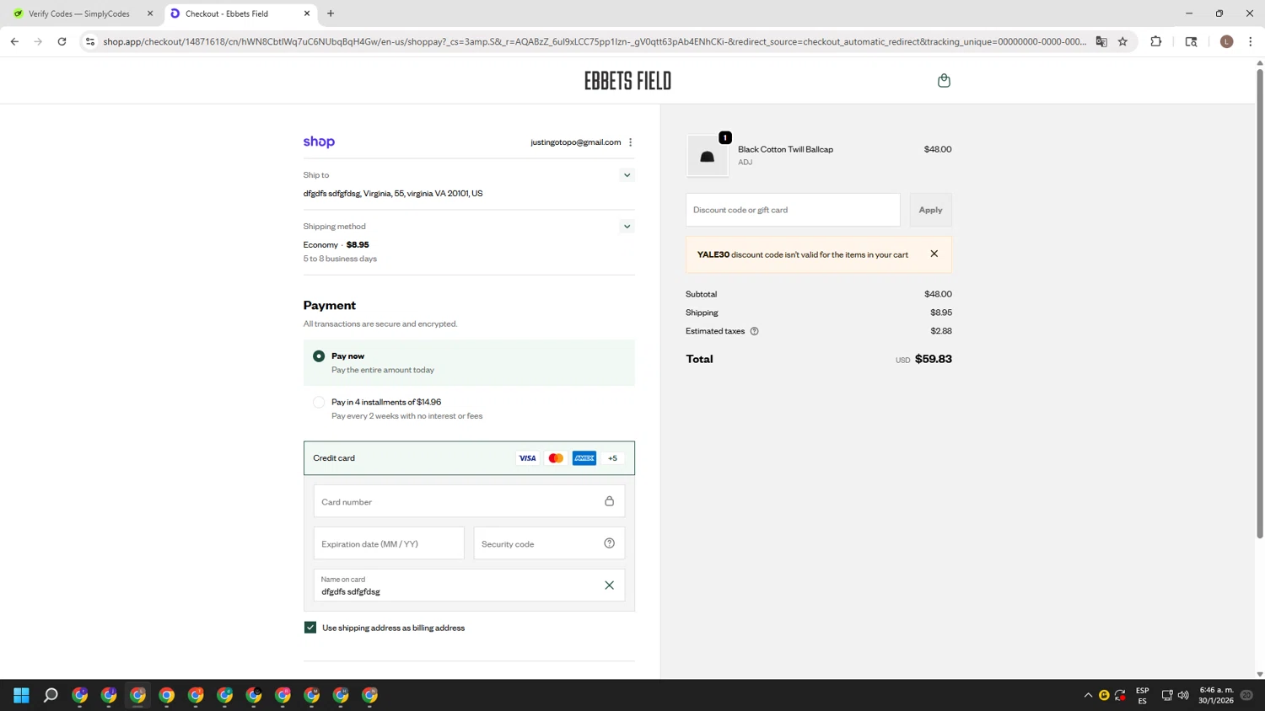The height and width of the screenshot is (711, 1265).
Task: Close the Verify Codes SimplyCodes tab
Action: [150, 13]
